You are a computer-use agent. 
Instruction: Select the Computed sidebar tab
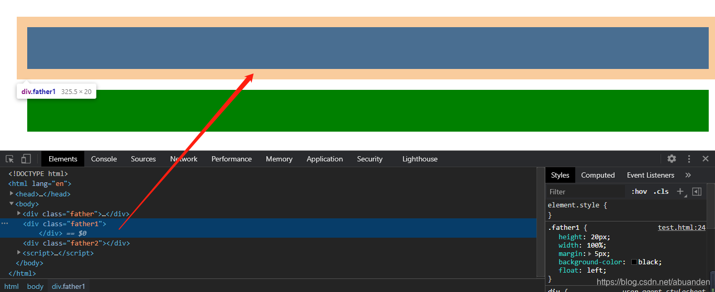tap(598, 175)
